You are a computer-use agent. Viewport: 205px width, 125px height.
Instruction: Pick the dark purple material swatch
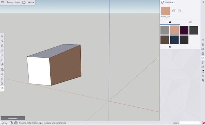[x=184, y=30]
